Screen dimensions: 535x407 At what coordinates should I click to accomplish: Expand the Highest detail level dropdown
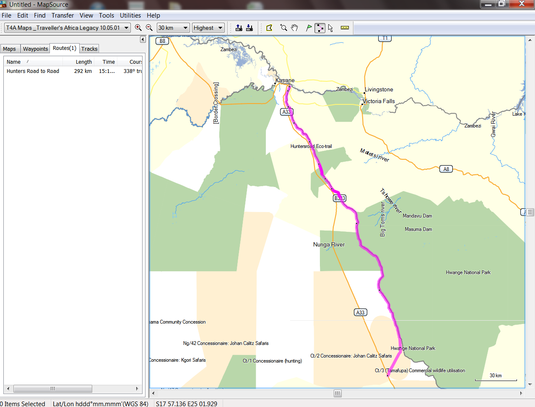[x=220, y=28]
